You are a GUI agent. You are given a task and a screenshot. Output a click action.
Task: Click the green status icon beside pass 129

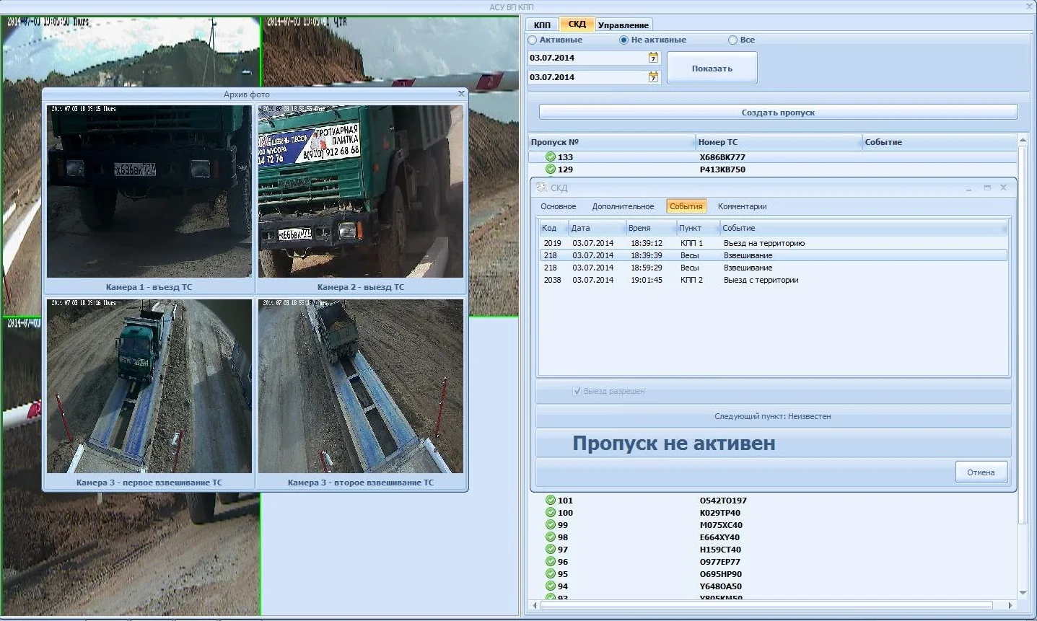point(551,169)
